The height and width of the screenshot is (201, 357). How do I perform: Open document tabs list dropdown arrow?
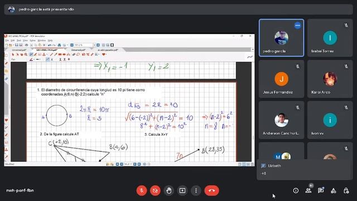point(253,50)
